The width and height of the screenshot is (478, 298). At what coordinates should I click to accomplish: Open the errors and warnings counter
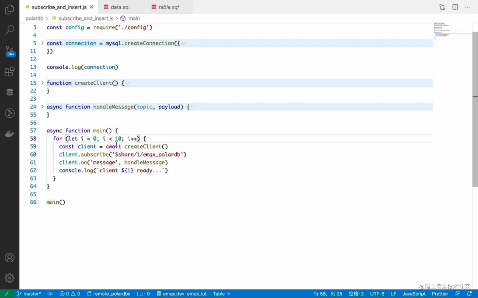[x=70, y=294]
